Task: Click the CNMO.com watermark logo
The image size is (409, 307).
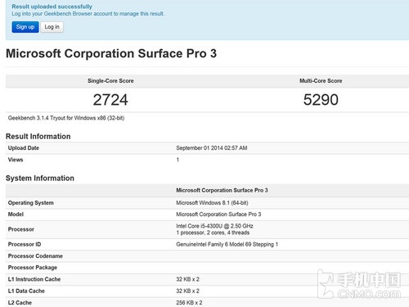Action: (360, 285)
